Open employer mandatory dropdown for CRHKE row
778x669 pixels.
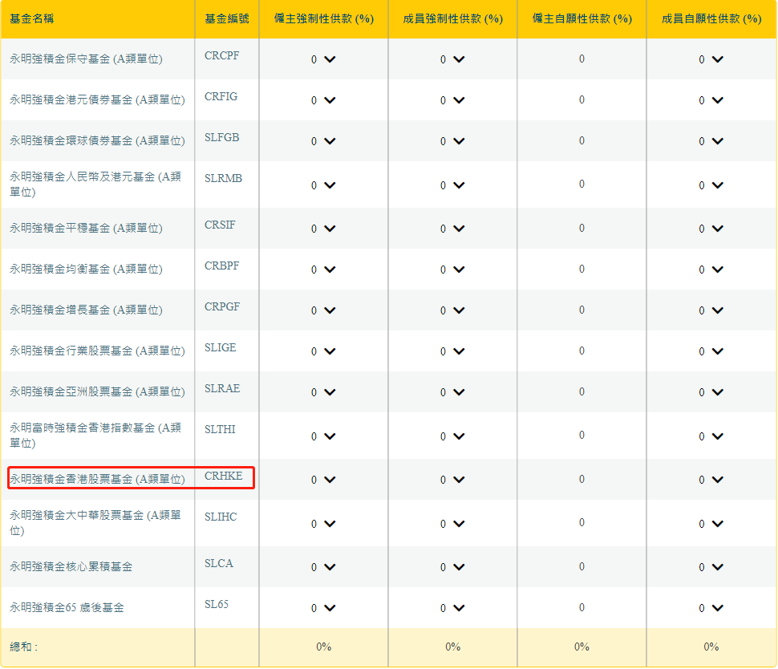(x=323, y=480)
